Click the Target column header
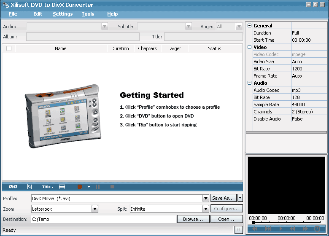 pos(174,48)
